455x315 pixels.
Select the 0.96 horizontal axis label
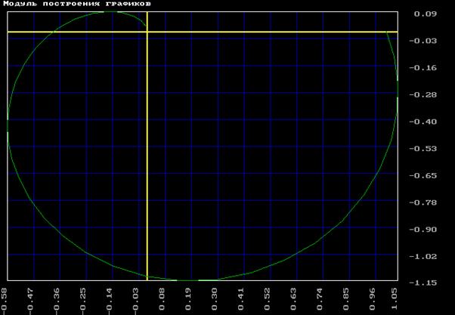click(x=372, y=298)
